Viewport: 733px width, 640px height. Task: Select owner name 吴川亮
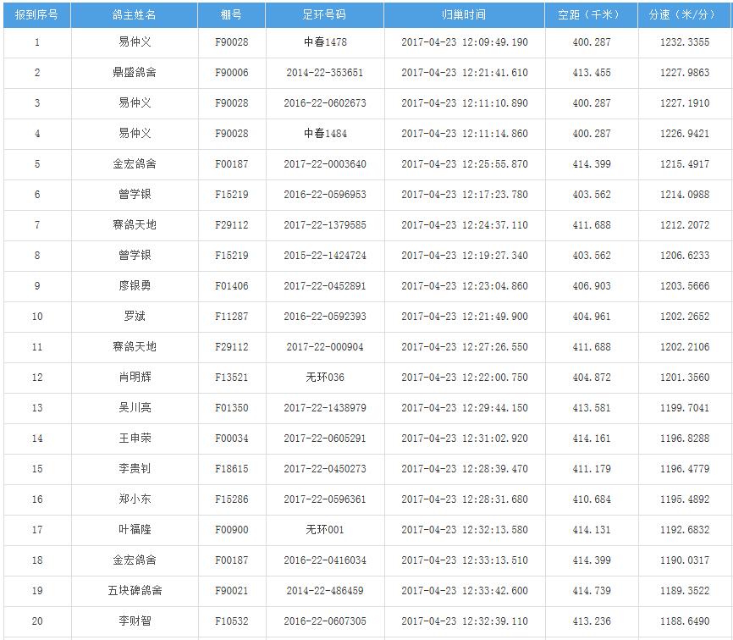[x=135, y=408]
